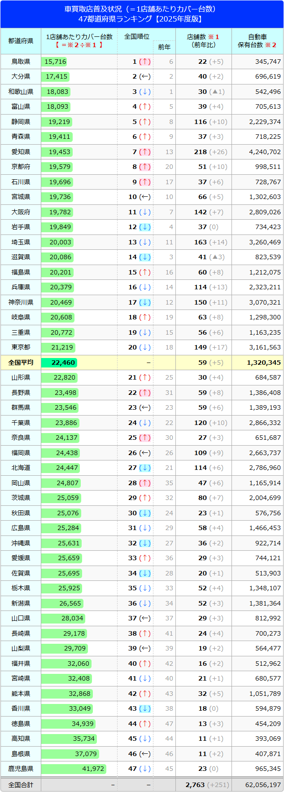Click the 全国順位 column header

point(137,37)
